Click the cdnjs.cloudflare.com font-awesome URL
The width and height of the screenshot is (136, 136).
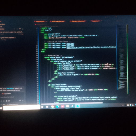tap(91, 47)
